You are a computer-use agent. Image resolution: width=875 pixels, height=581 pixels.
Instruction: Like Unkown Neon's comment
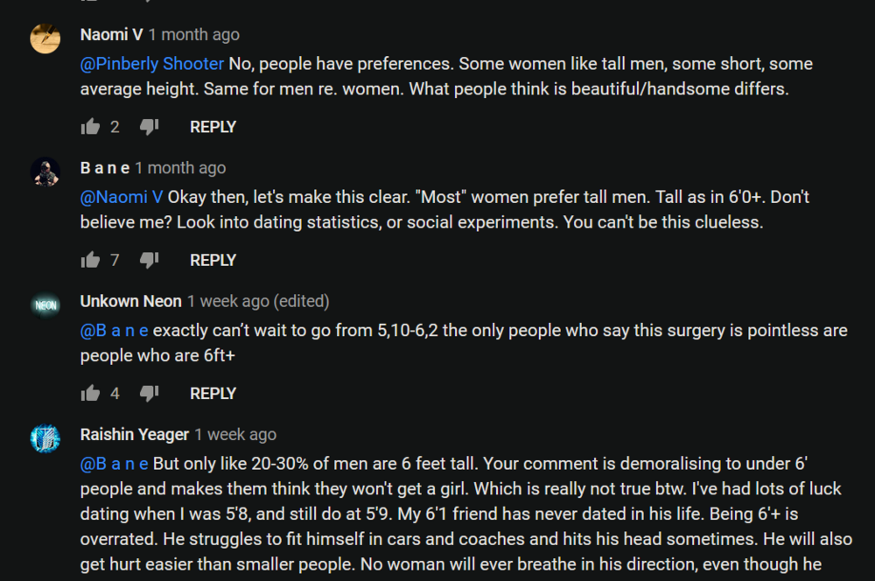(x=90, y=394)
